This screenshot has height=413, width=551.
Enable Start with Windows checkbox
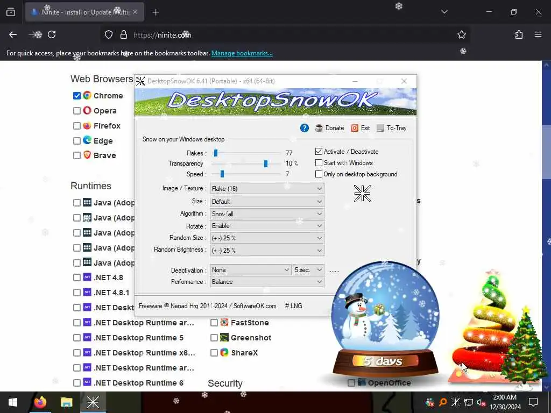tap(319, 162)
